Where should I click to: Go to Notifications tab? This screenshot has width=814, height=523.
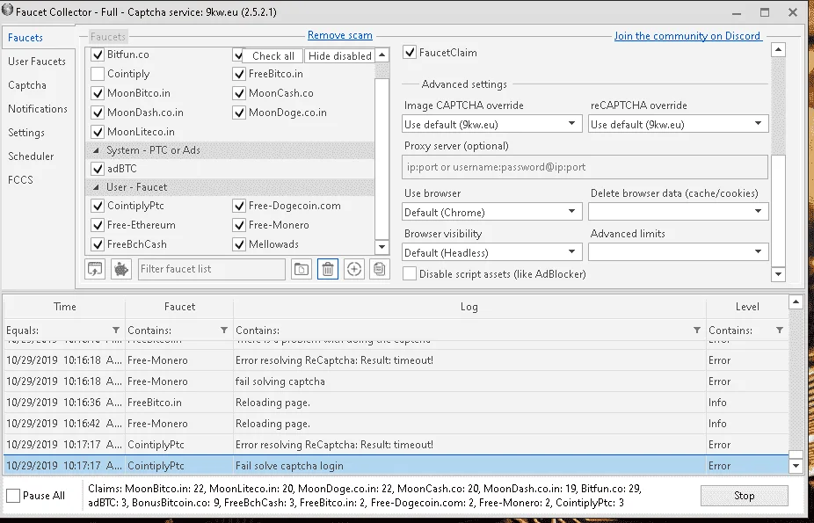[x=38, y=109]
